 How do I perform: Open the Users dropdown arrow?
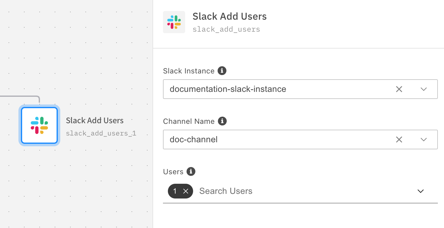point(420,191)
